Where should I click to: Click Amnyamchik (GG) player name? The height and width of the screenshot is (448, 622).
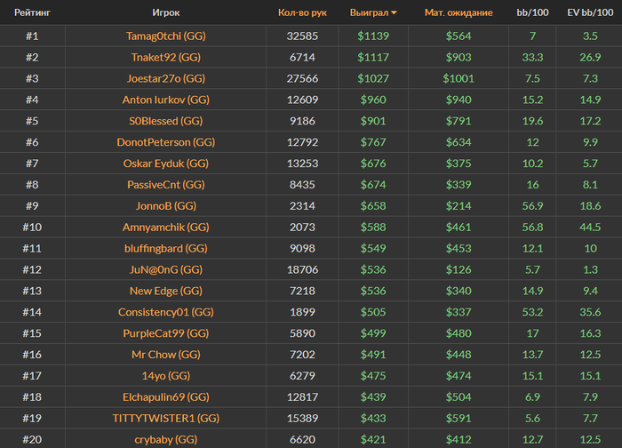click(165, 228)
